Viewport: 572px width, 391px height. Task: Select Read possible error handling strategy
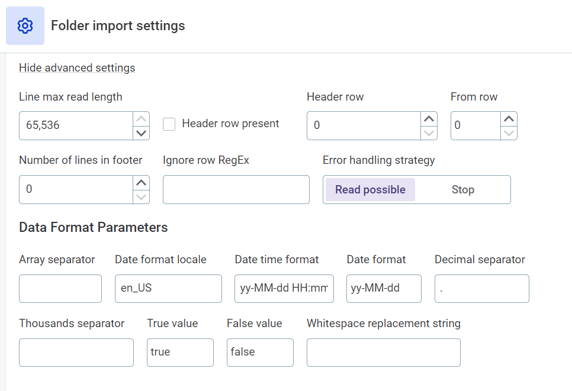point(369,189)
